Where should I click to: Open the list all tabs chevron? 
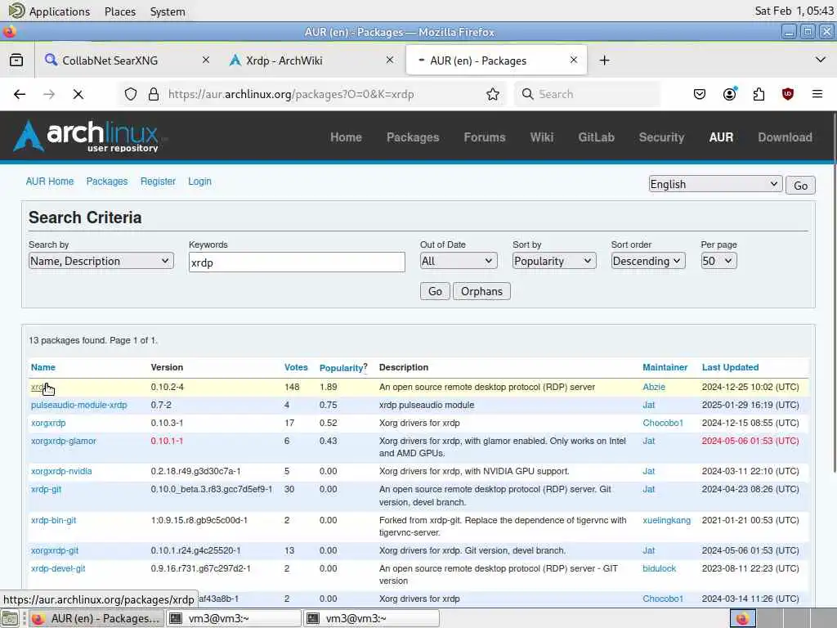[x=821, y=60]
